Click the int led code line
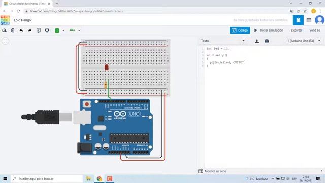325x183 pixels. click(x=218, y=49)
